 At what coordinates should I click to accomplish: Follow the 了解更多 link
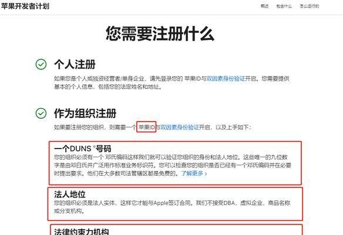coord(192,173)
